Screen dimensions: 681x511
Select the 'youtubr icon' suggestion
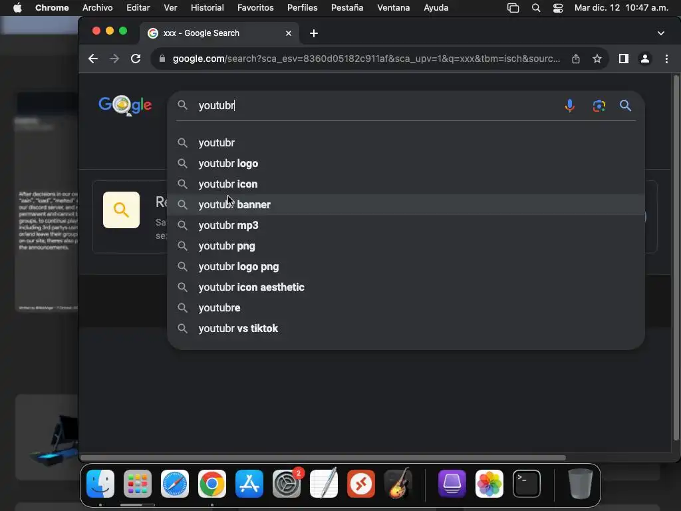pos(406,184)
